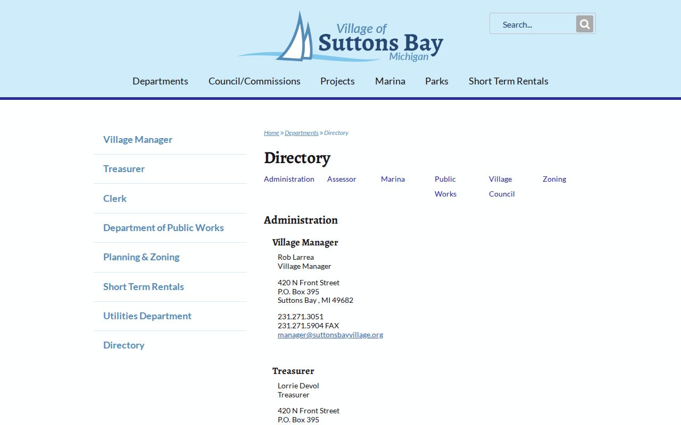Open the Parks menu
681x425 pixels.
coord(437,81)
